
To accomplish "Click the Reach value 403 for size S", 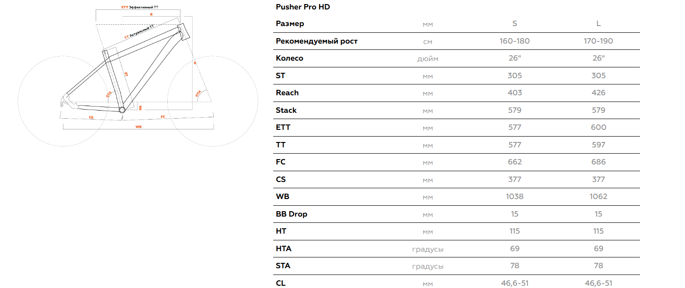I will pyautogui.click(x=514, y=93).
